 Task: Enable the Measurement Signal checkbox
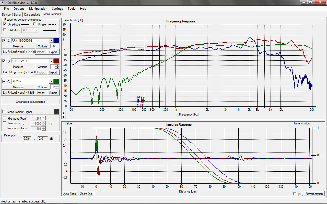pos(4,112)
